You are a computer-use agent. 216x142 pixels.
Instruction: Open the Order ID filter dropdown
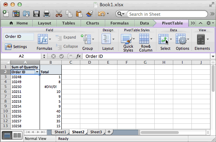(x=37, y=72)
